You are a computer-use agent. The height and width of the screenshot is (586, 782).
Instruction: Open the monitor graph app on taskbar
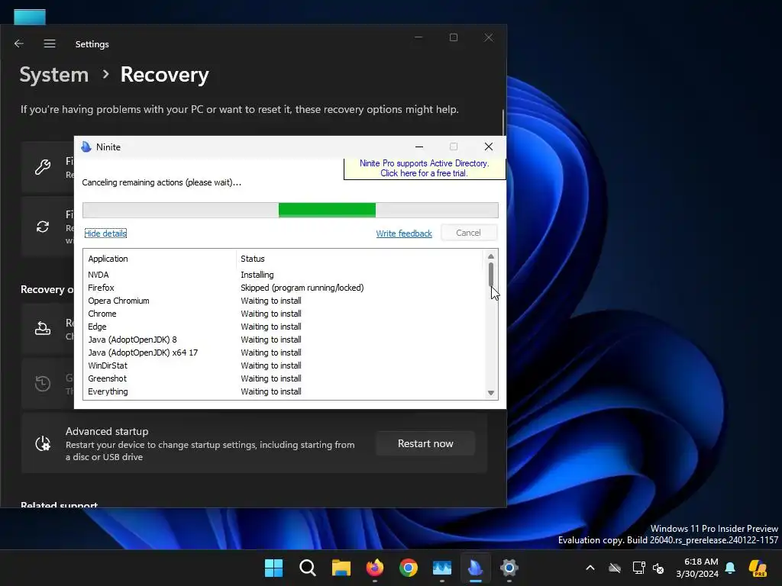point(442,568)
